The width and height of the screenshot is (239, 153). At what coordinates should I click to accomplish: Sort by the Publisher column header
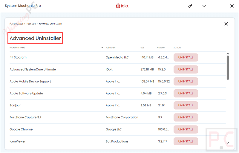pyautogui.click(x=111, y=48)
